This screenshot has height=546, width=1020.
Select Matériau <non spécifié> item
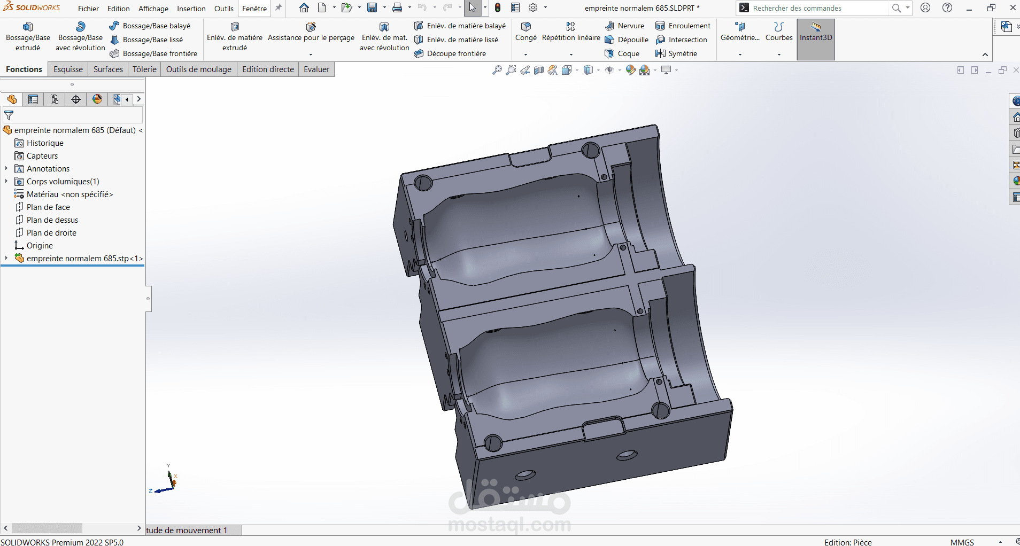[x=69, y=194]
